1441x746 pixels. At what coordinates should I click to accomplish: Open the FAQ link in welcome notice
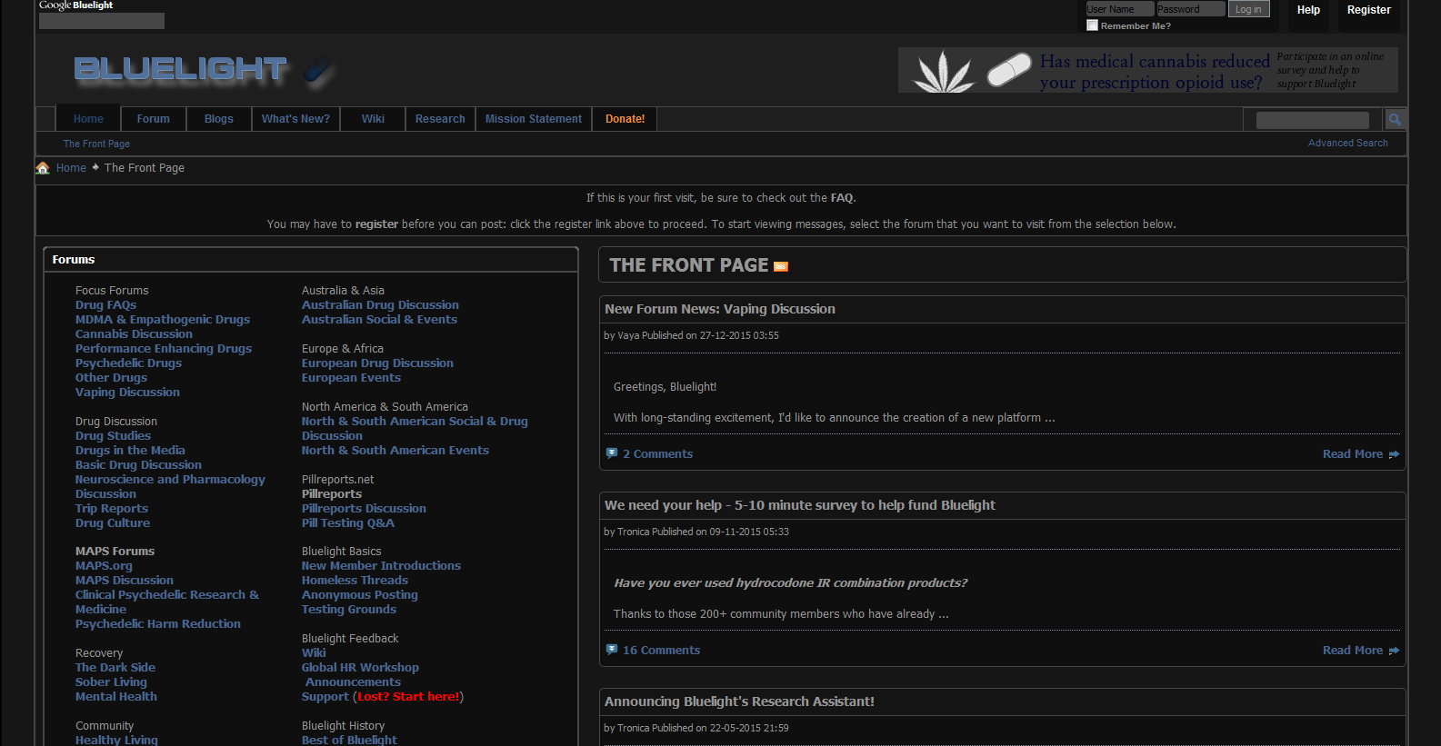(841, 198)
